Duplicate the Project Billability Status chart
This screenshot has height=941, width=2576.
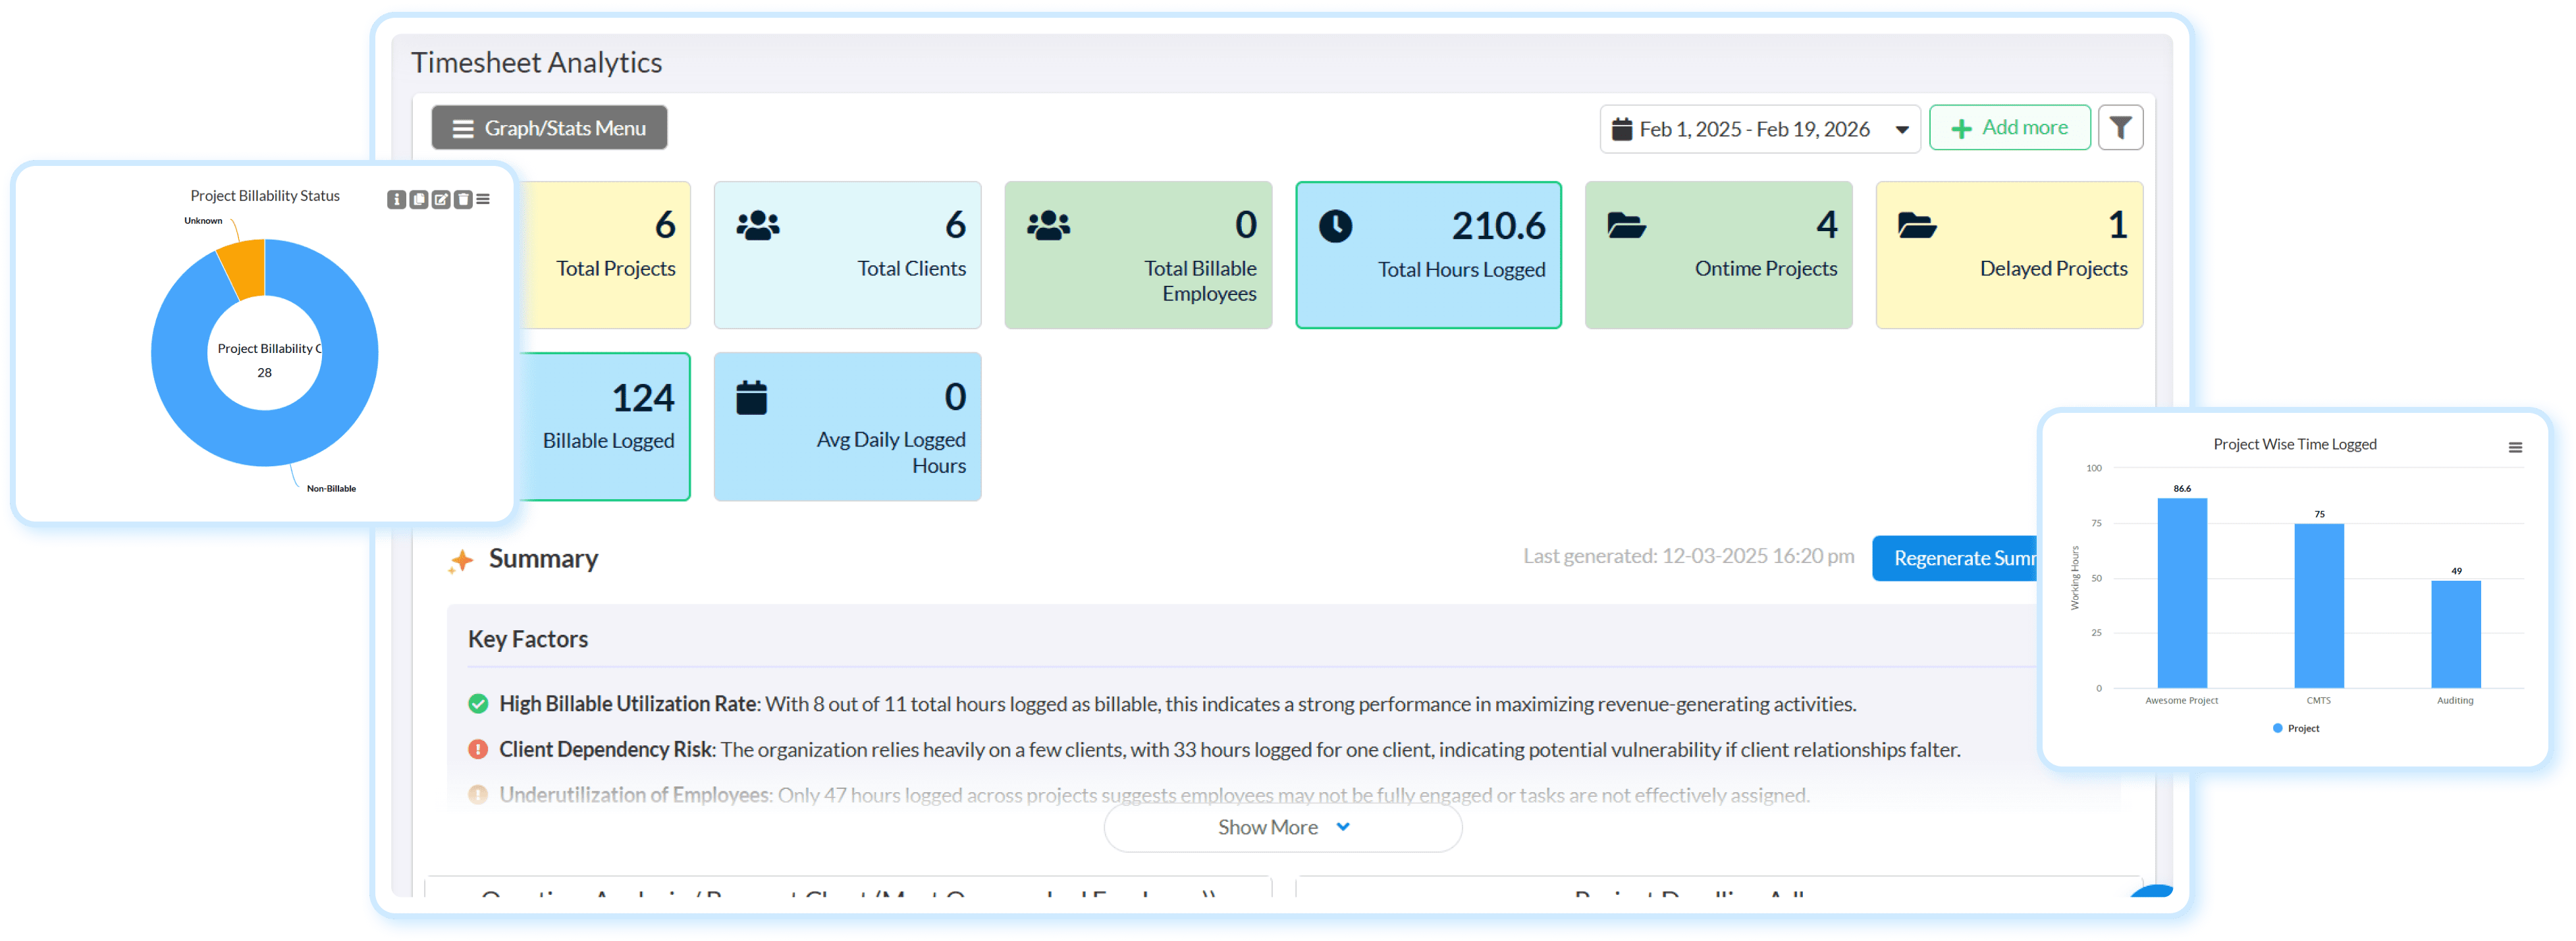point(418,200)
